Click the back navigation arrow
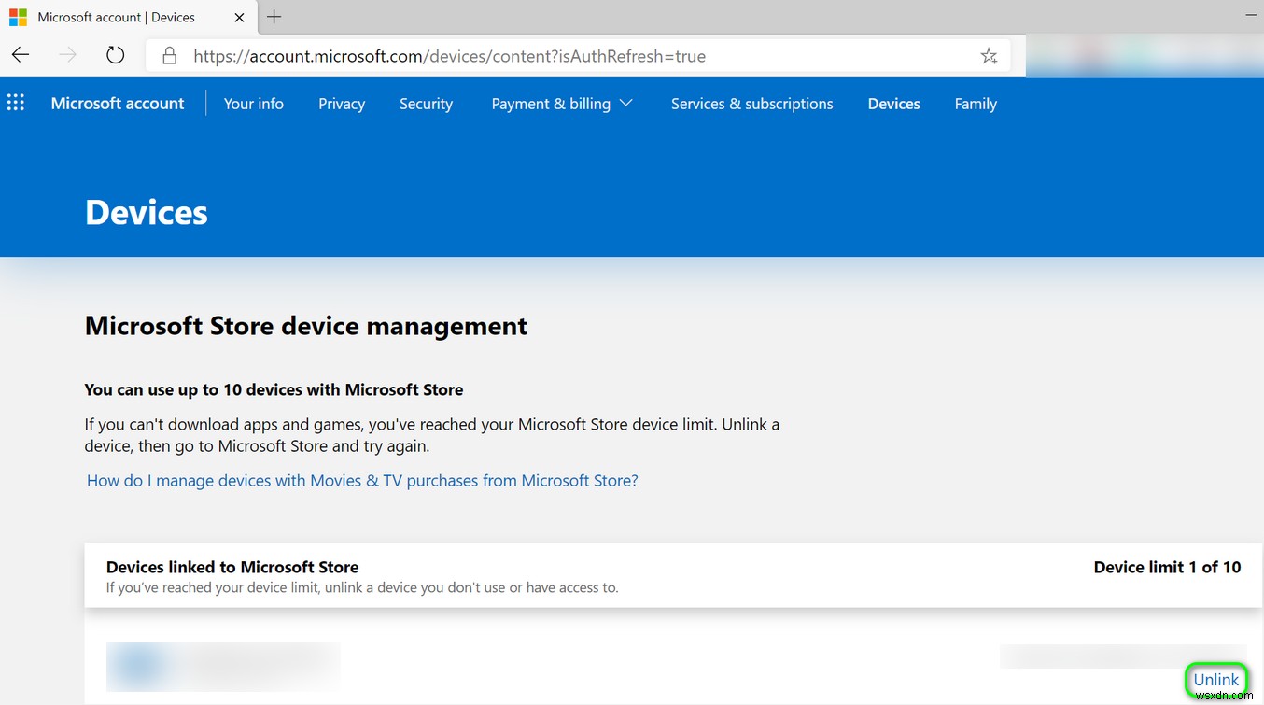The image size is (1264, 705). click(x=20, y=55)
